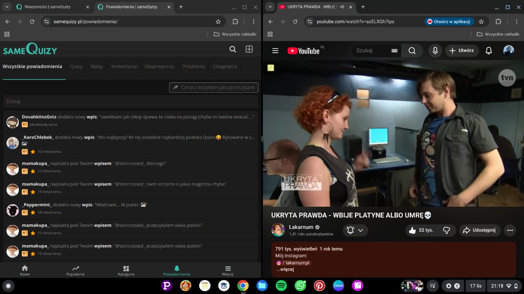Click the Udostępnij share button
Image resolution: width=524 pixels, height=294 pixels.
coord(480,230)
